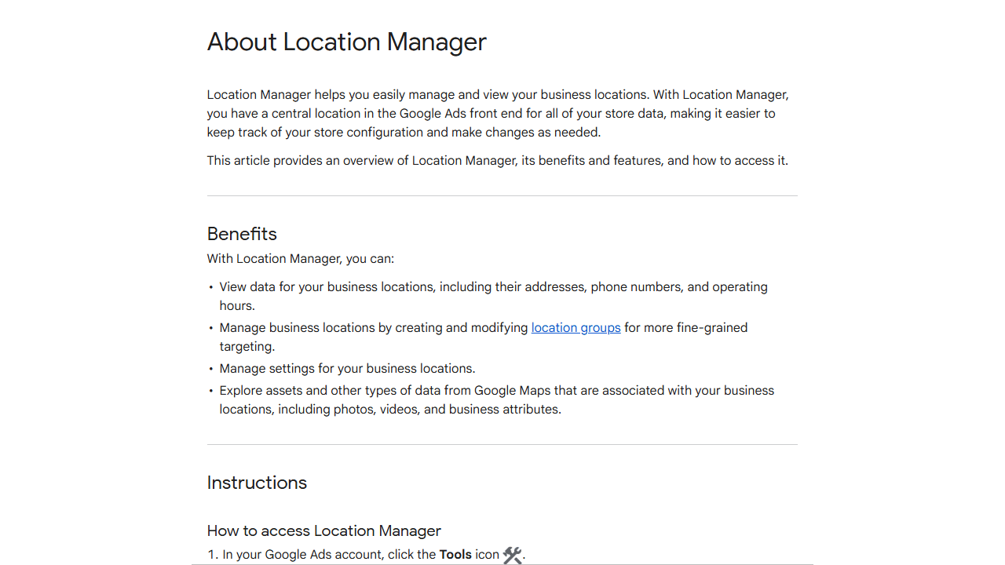Image resolution: width=1005 pixels, height=565 pixels.
Task: Click bullet starting 'Explore assets and other types'
Action: pyautogui.click(x=497, y=399)
